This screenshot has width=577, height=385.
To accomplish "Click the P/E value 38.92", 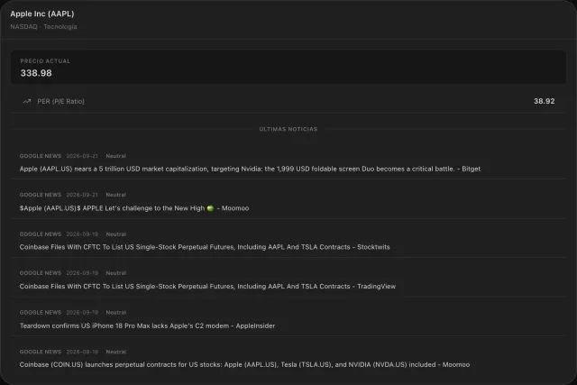I will [545, 101].
